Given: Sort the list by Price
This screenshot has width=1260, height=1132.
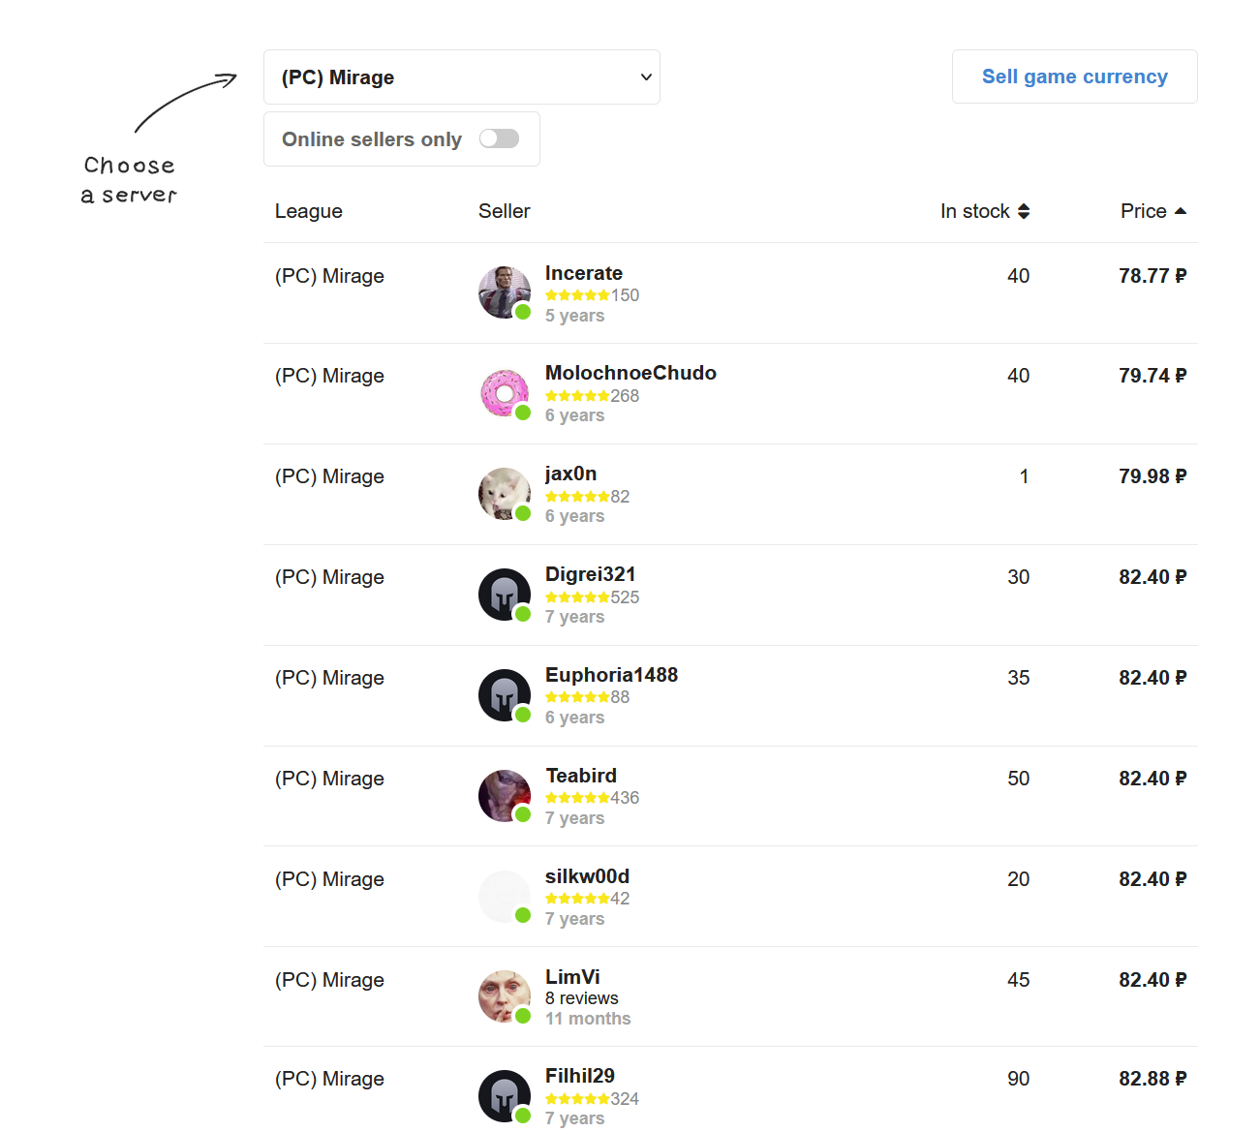Looking at the screenshot, I should [1152, 211].
